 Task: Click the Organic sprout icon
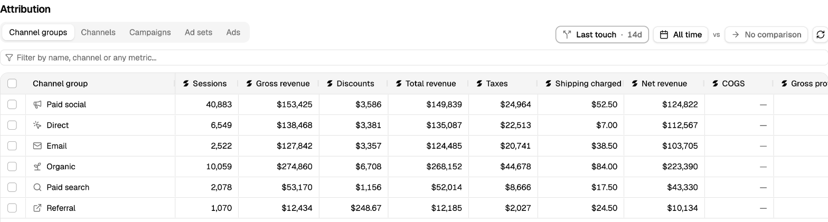[37, 167]
